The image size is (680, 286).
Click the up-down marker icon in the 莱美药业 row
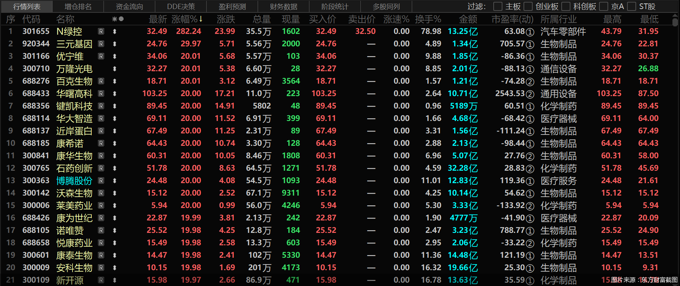114,206
